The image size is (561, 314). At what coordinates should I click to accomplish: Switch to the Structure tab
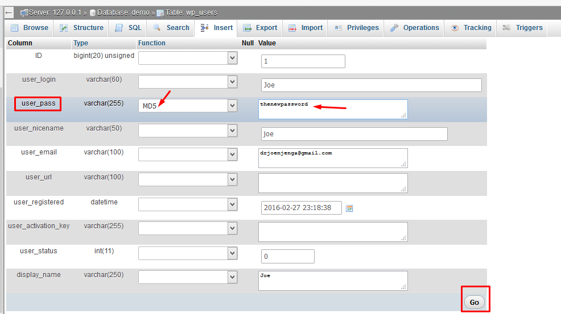pos(81,28)
